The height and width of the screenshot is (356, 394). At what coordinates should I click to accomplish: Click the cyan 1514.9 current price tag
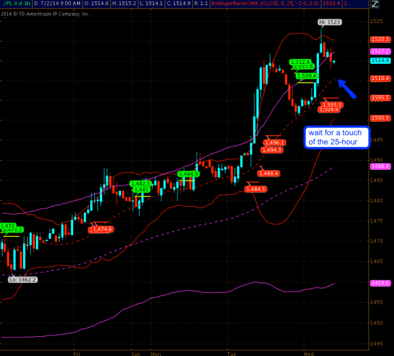tap(380, 60)
